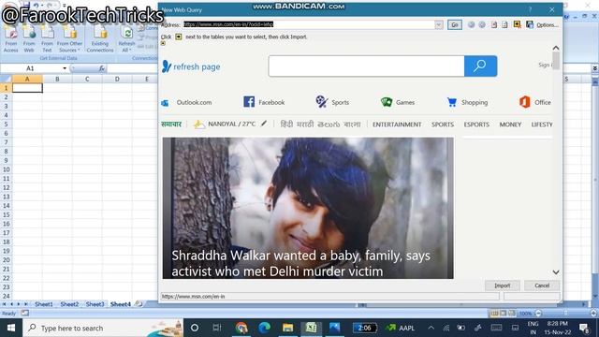Click the pencil icon next to NANDYAL weather
Screen dimensions: 599x337
tap(264, 124)
